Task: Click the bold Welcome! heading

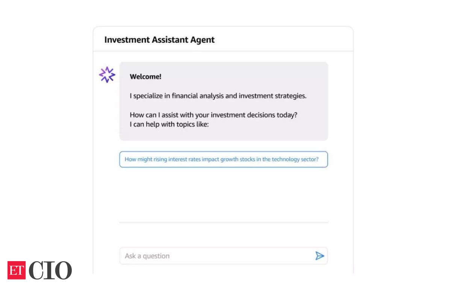Action: pyautogui.click(x=145, y=77)
